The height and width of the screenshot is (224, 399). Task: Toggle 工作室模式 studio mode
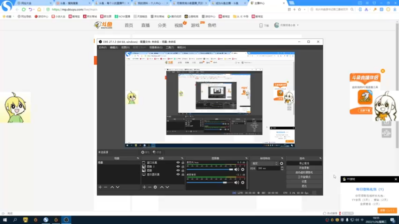304,177
